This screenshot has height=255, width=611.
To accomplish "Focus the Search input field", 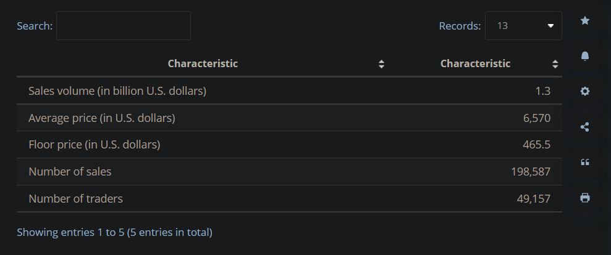I will pos(124,26).
